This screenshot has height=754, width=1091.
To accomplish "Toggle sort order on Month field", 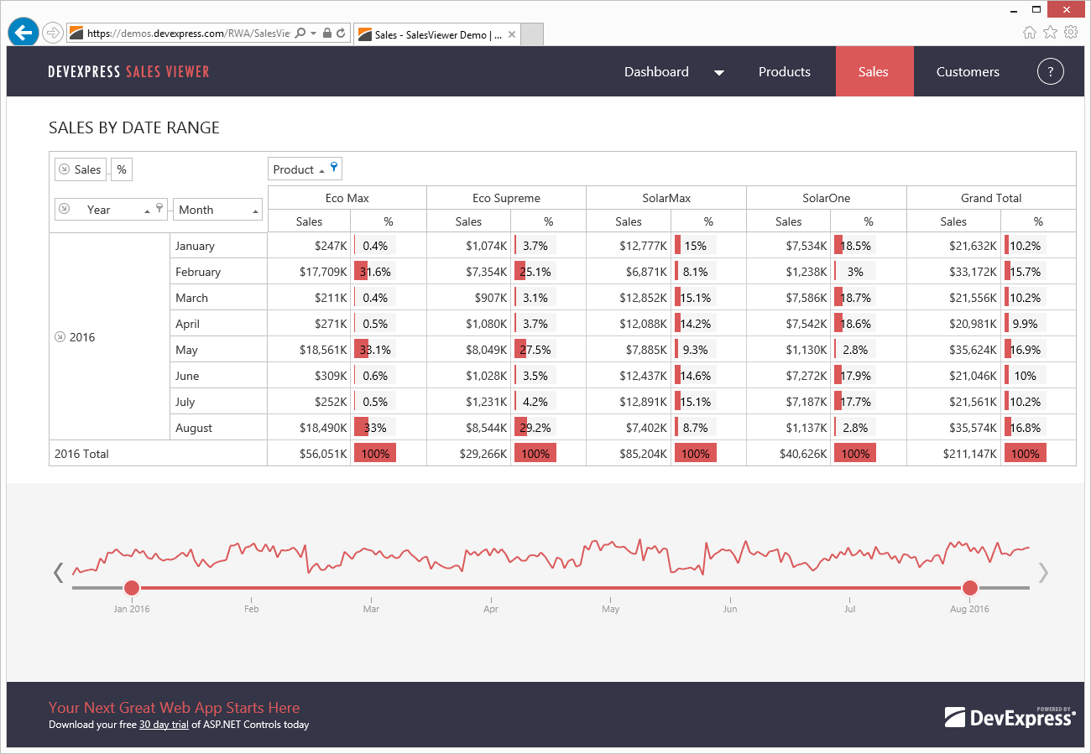I will 255,211.
